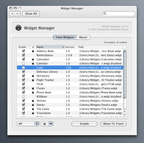Click Apple logo beside Calendar
This screenshot has height=143, width=144.
pos(33,63)
